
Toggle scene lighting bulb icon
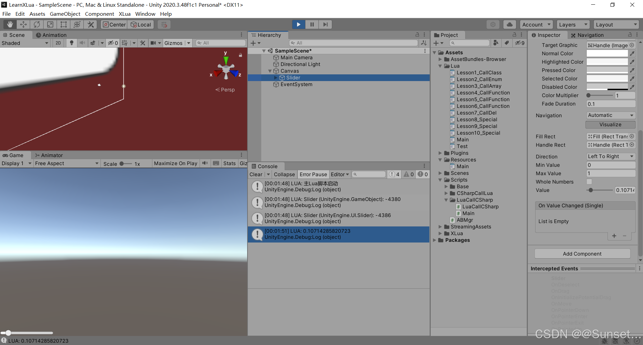pos(71,43)
